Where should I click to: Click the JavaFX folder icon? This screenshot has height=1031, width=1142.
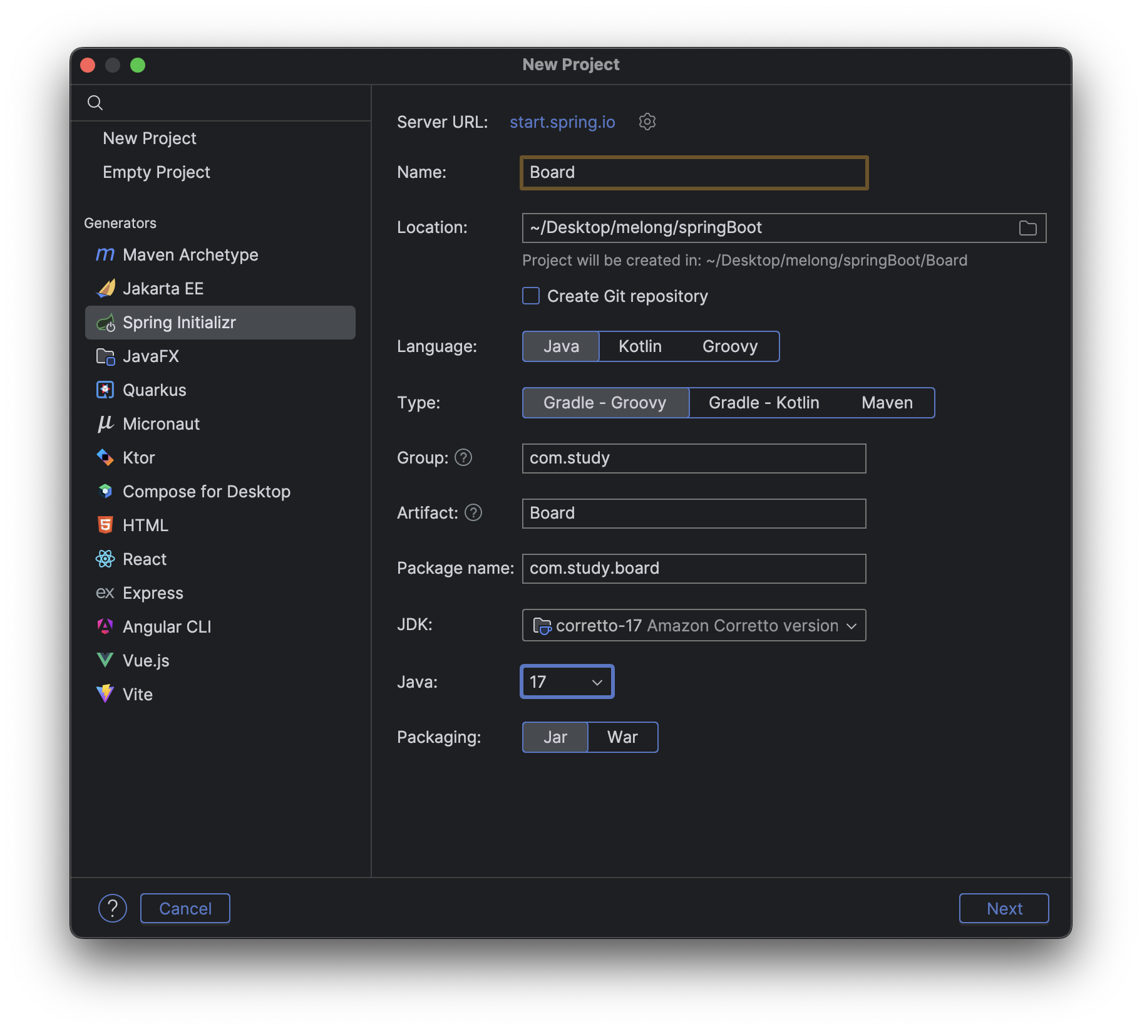tap(105, 356)
